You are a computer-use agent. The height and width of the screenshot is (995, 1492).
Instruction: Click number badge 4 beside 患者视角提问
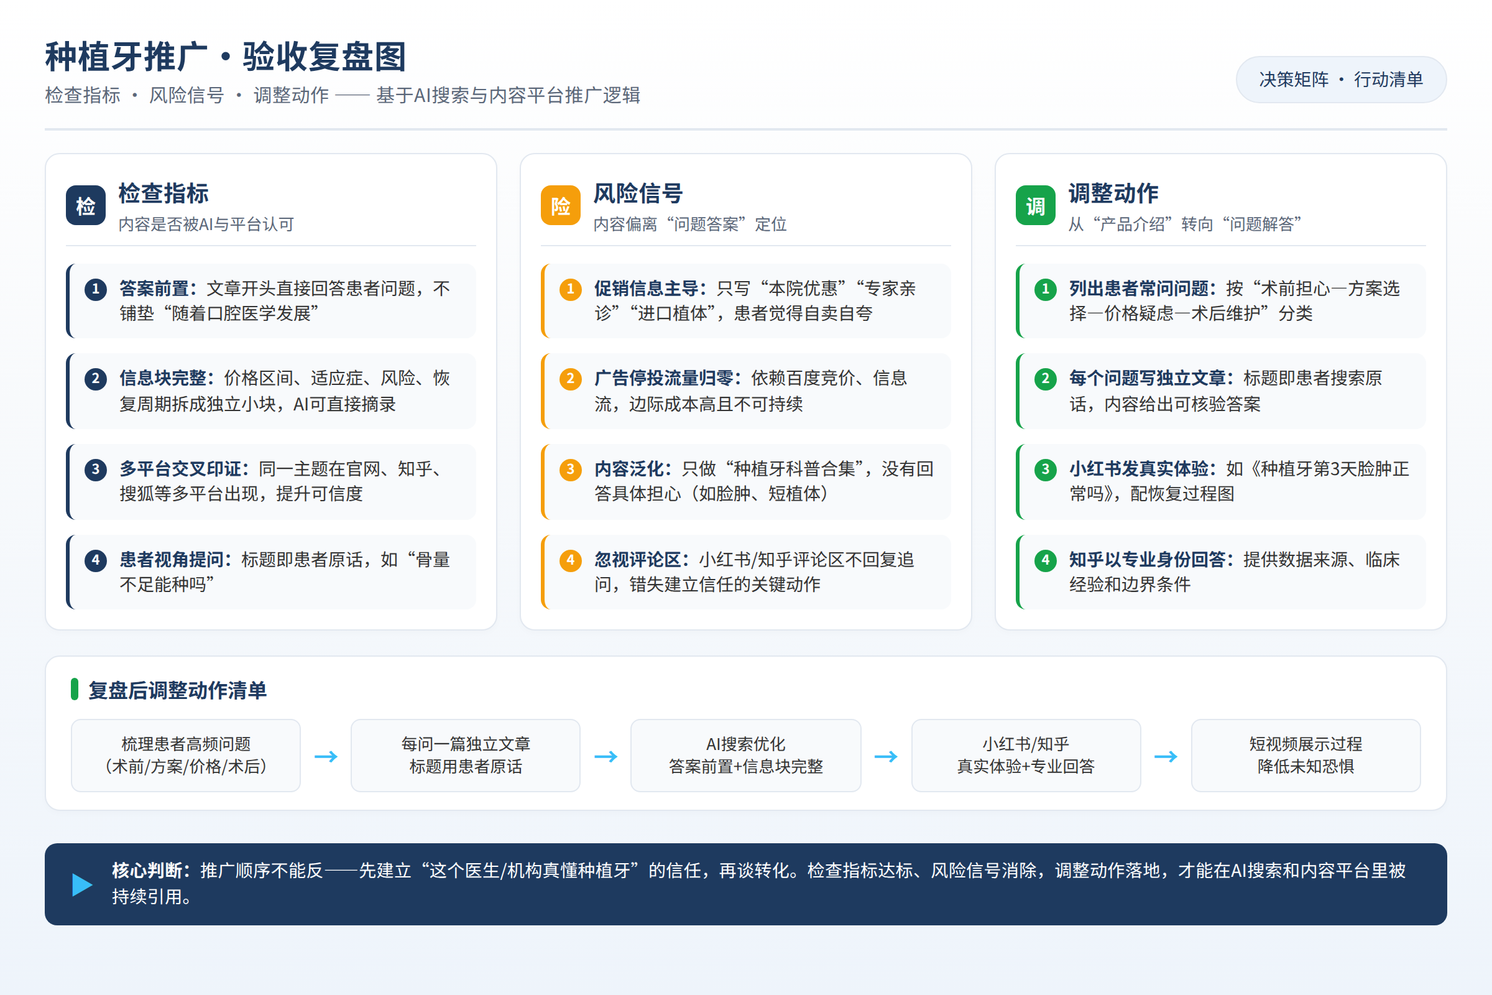[x=96, y=560]
